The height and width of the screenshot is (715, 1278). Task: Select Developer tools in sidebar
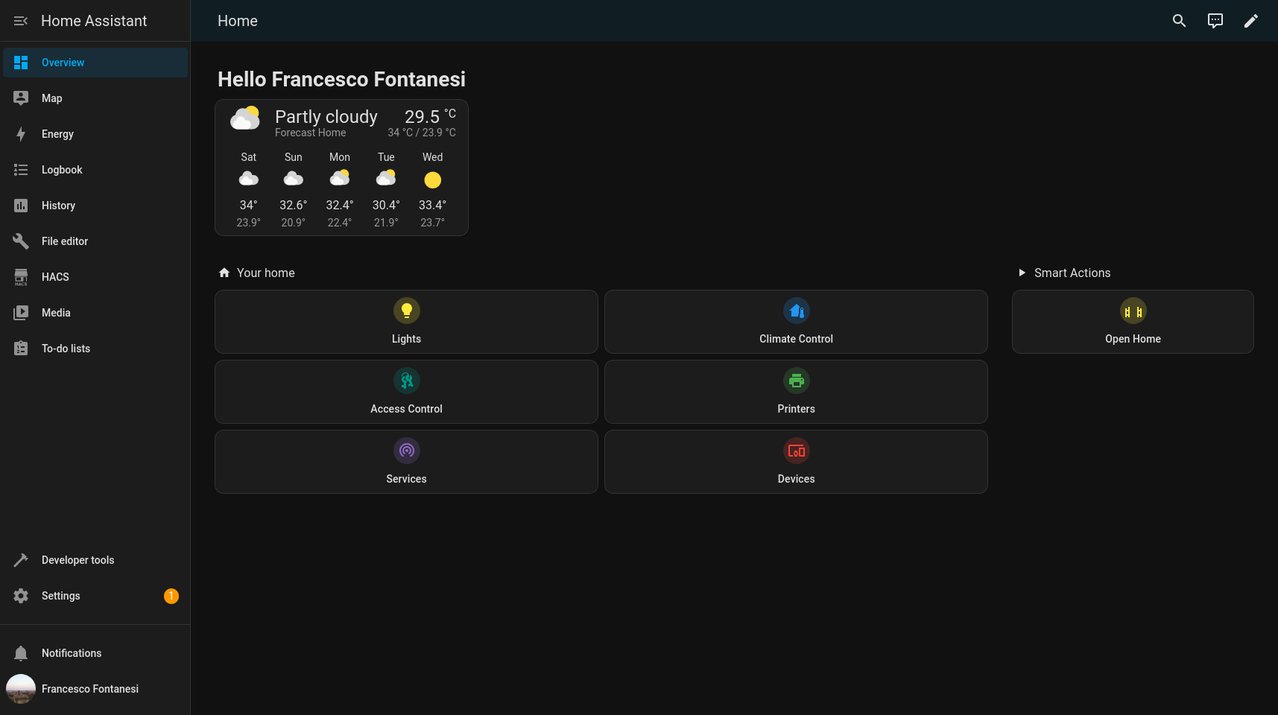pos(77,560)
